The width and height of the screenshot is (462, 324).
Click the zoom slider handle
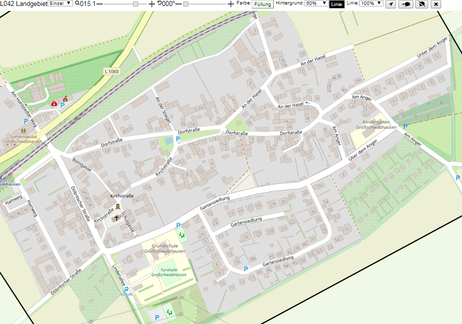click(136, 4)
